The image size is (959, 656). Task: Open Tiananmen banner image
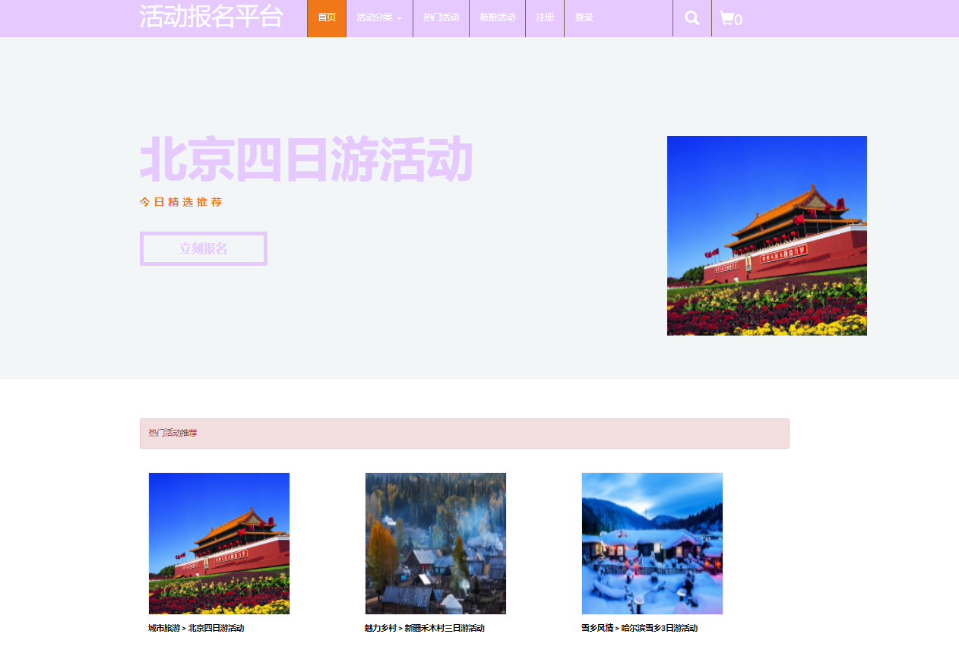766,235
